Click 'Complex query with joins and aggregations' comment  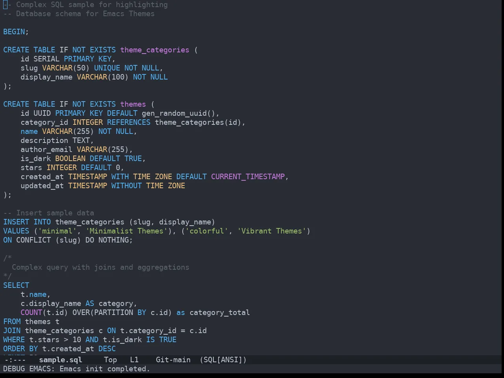coord(100,267)
